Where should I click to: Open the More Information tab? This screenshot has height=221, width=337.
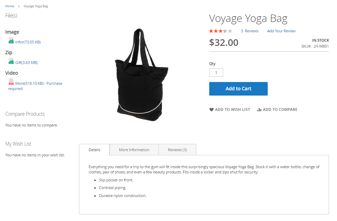click(x=134, y=150)
